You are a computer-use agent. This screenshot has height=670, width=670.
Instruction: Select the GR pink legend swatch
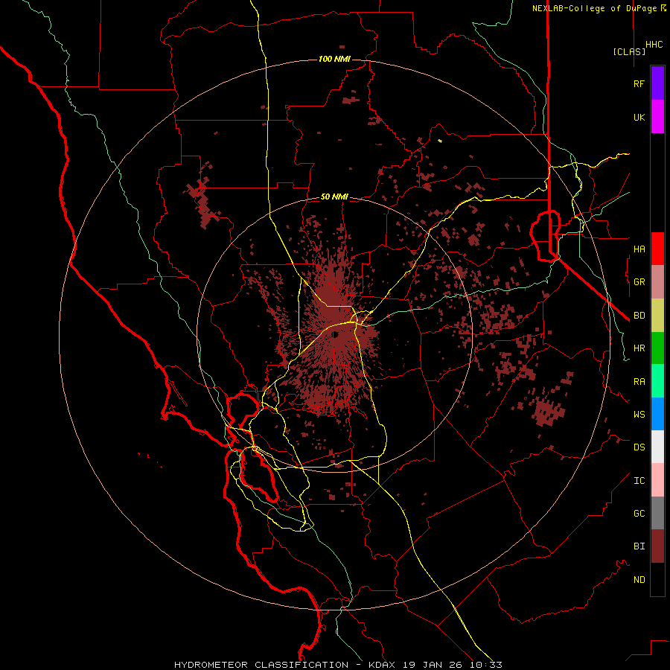(x=657, y=282)
